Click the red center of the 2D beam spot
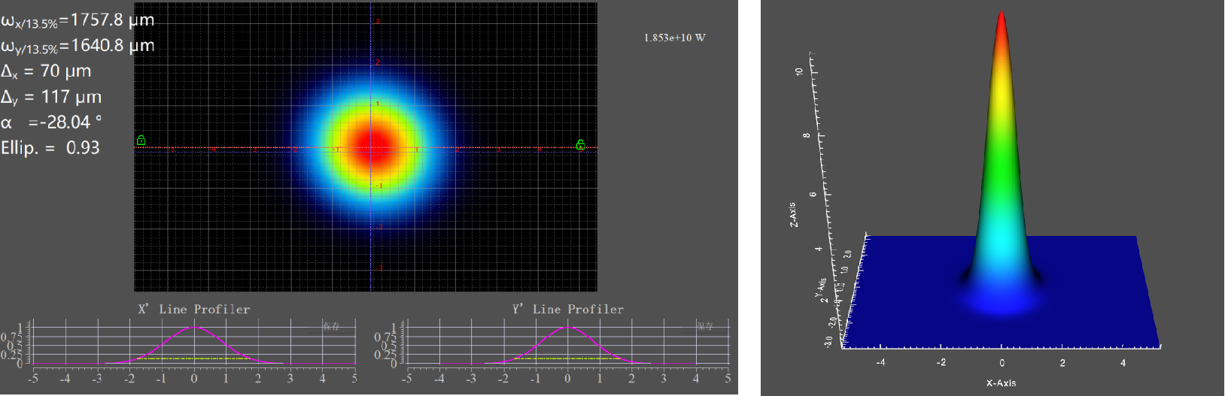The image size is (1225, 396). pyautogui.click(x=371, y=143)
